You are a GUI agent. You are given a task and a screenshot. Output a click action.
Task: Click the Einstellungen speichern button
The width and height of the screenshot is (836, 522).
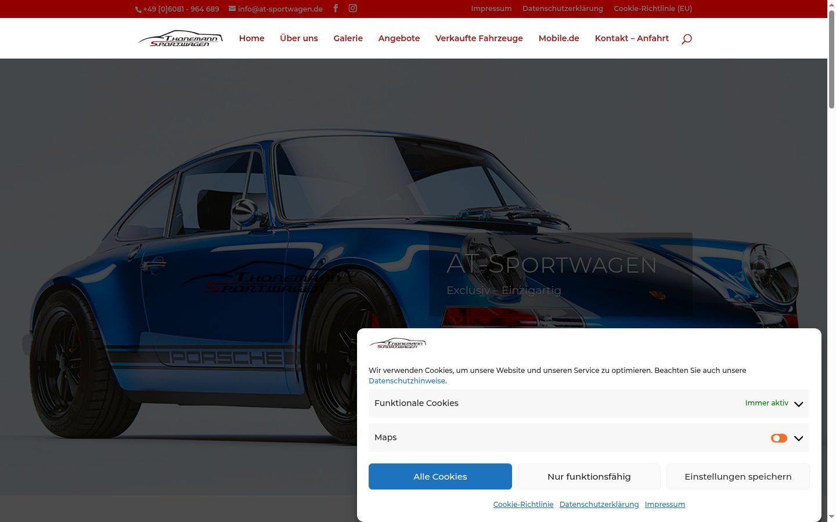coord(738,476)
